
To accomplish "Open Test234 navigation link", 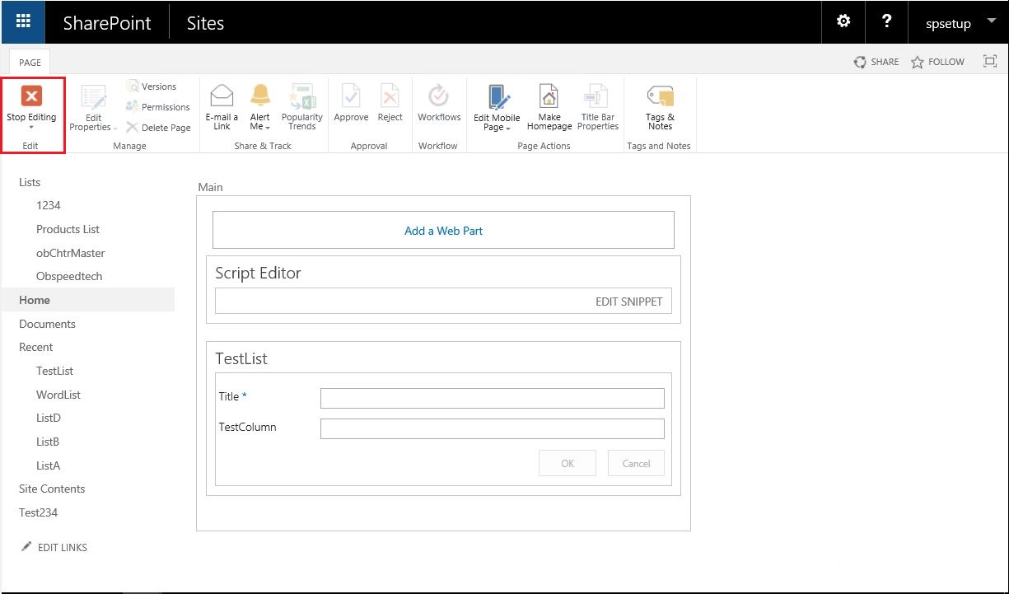I will click(38, 512).
